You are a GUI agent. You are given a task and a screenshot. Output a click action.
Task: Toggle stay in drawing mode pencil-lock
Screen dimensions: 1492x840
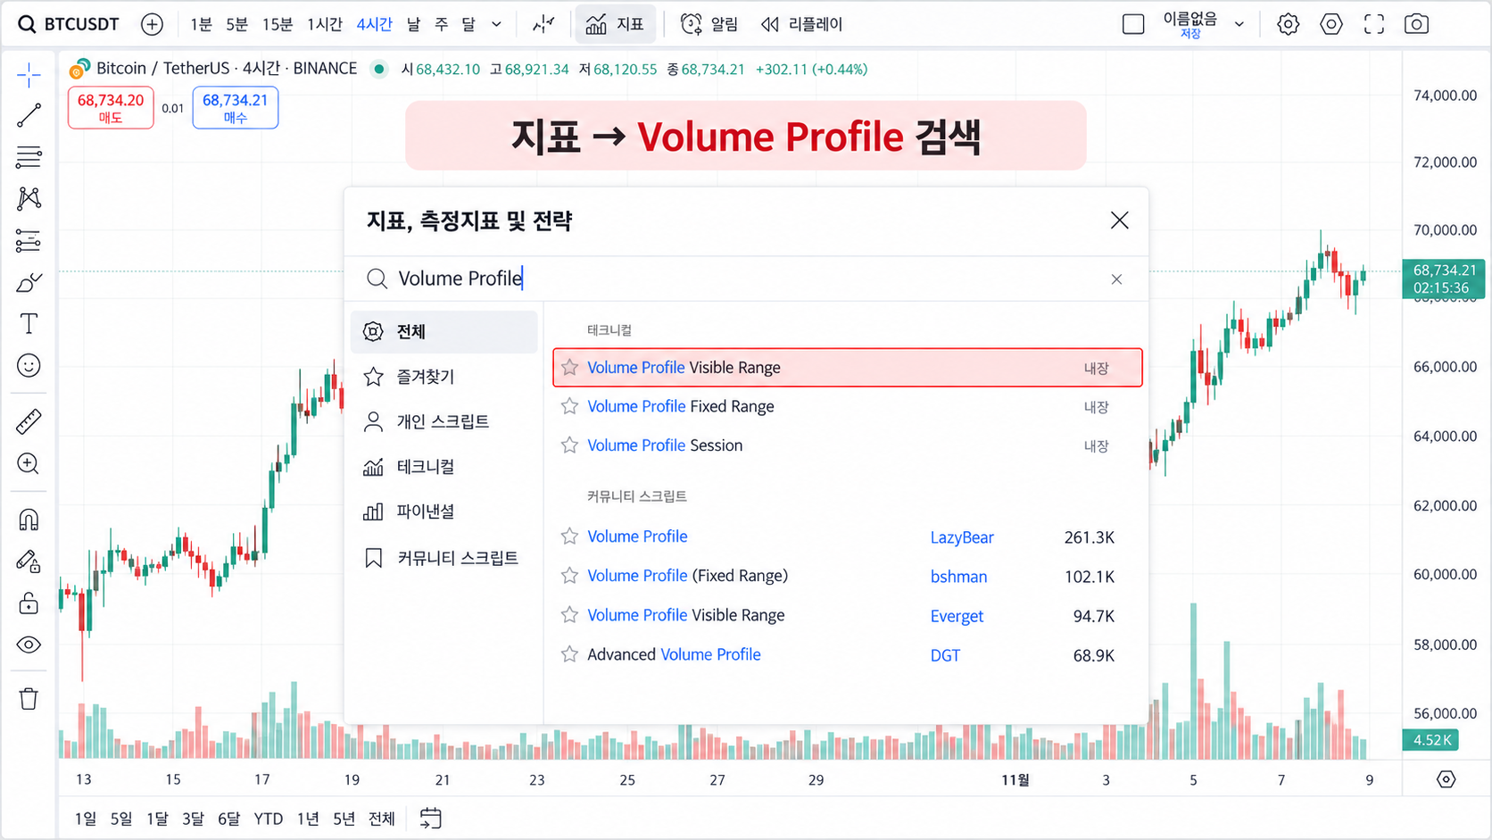[29, 561]
